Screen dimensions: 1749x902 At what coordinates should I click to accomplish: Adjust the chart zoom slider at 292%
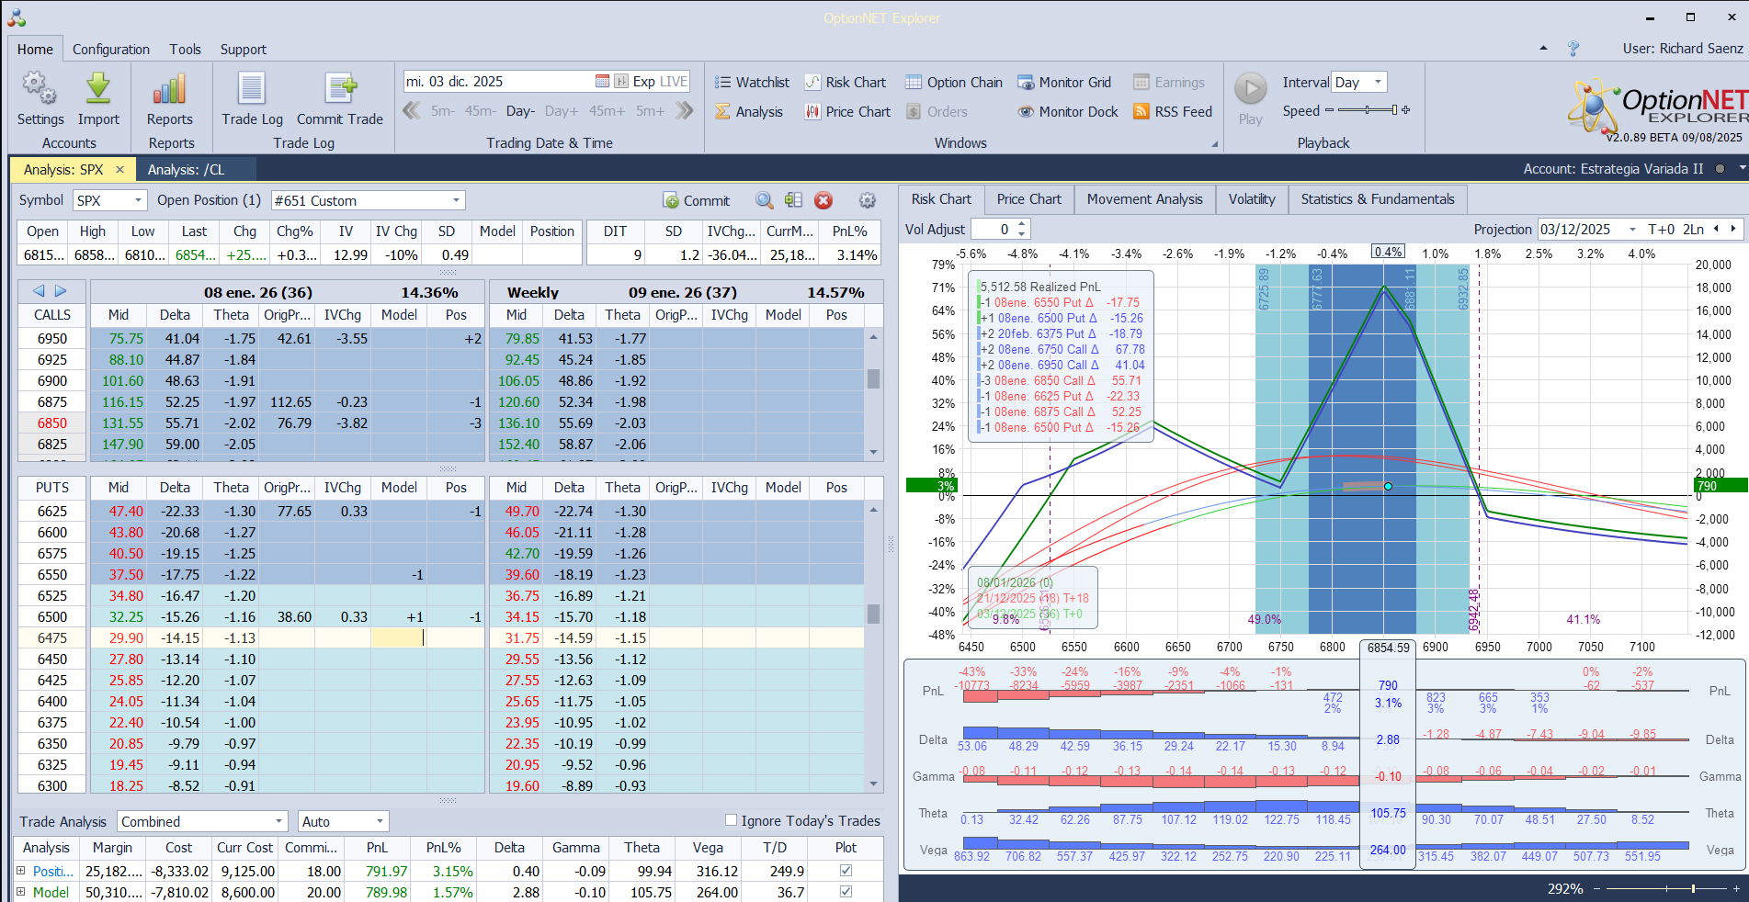click(1664, 888)
